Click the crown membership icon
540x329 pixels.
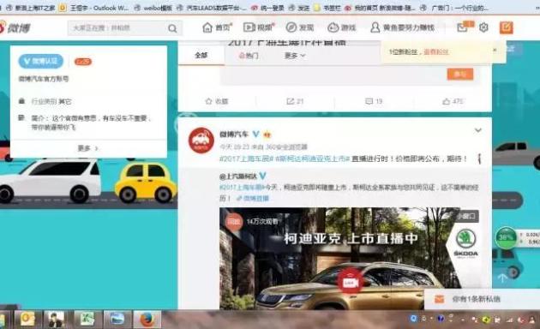click(267, 135)
